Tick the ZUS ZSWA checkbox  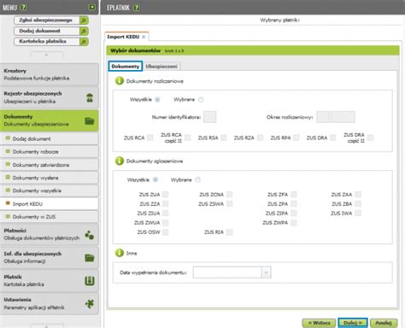pos(230,204)
